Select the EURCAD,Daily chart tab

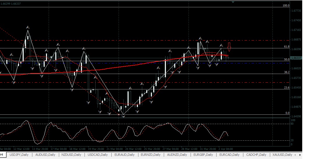pyautogui.click(x=229, y=155)
